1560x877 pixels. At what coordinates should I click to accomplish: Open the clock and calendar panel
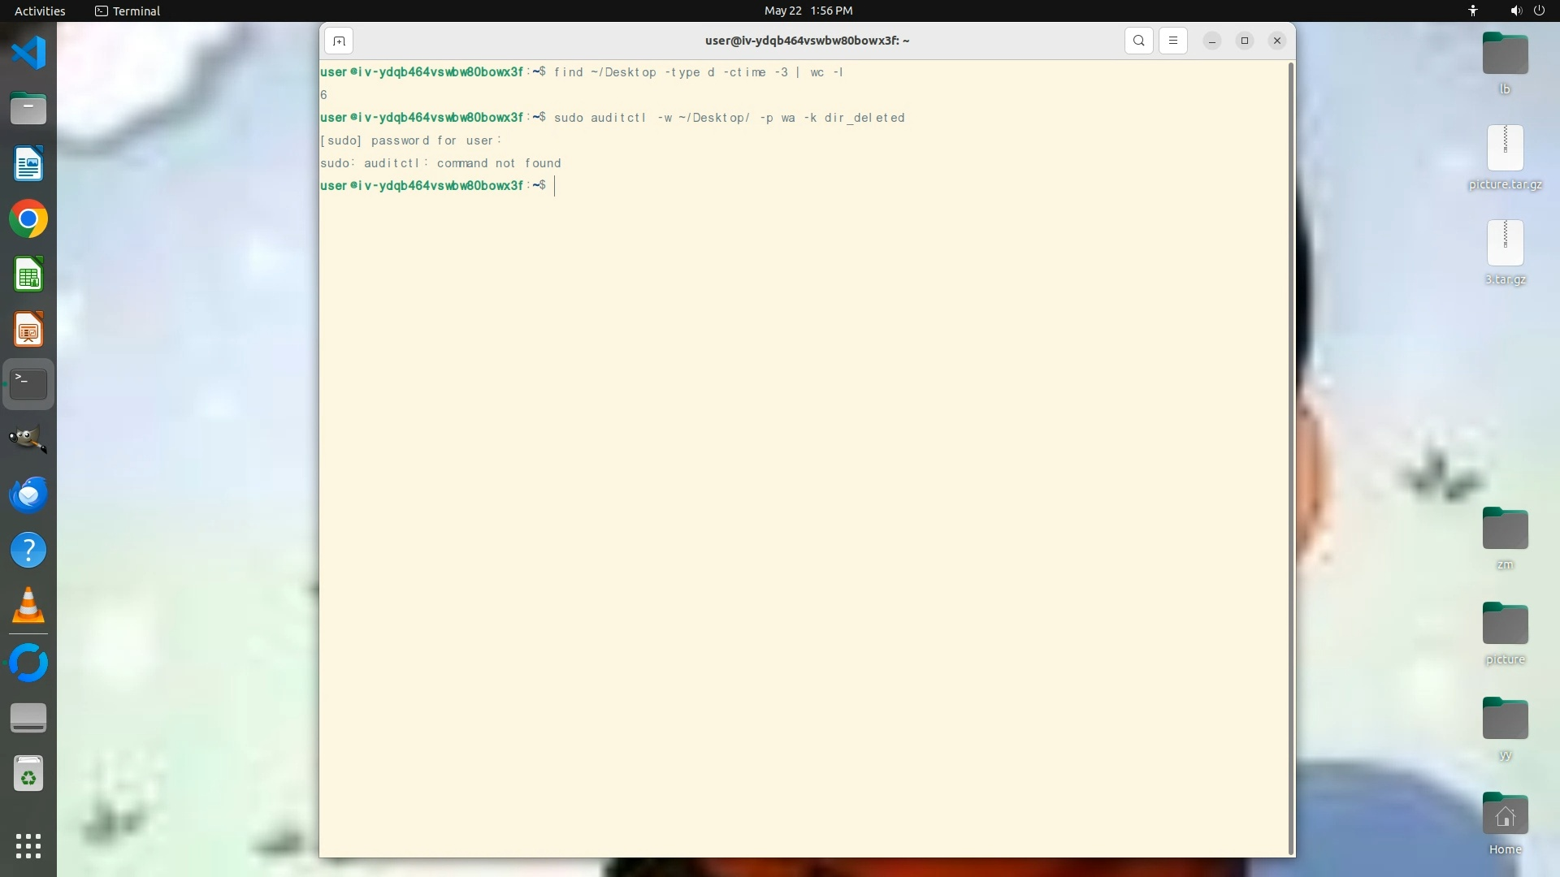[x=808, y=11]
